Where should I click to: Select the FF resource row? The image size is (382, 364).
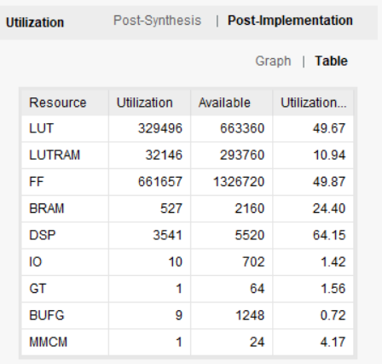point(188,182)
